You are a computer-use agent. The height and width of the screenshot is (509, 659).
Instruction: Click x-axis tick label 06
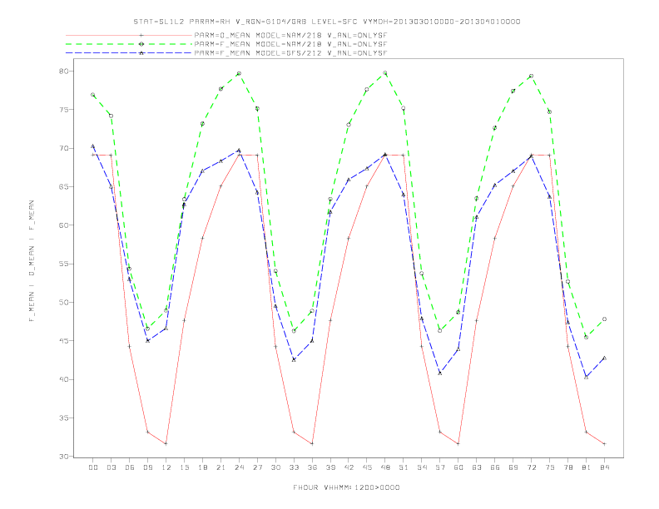click(130, 467)
